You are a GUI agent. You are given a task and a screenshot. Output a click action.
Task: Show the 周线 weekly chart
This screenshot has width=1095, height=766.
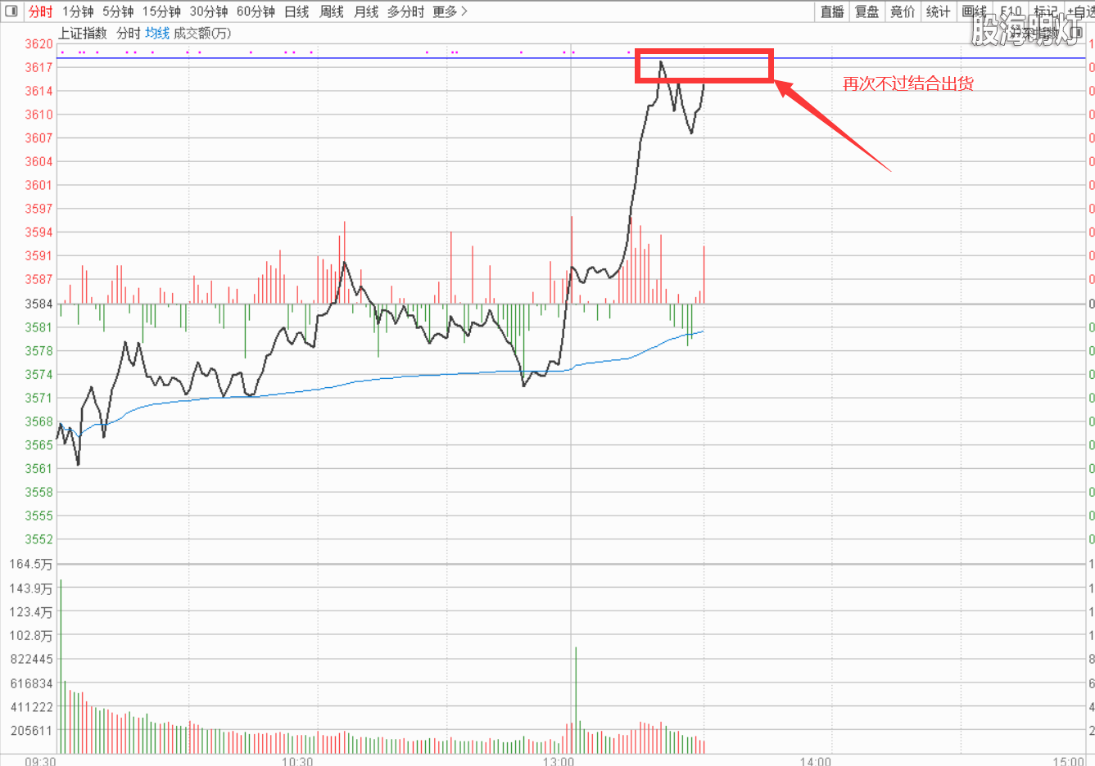pos(332,11)
